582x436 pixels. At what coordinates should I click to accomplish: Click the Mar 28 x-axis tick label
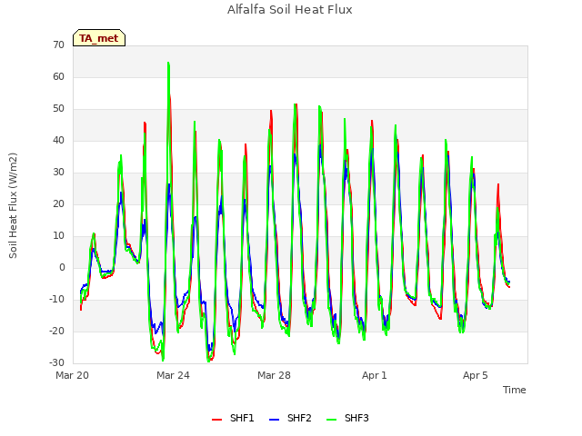pos(274,375)
